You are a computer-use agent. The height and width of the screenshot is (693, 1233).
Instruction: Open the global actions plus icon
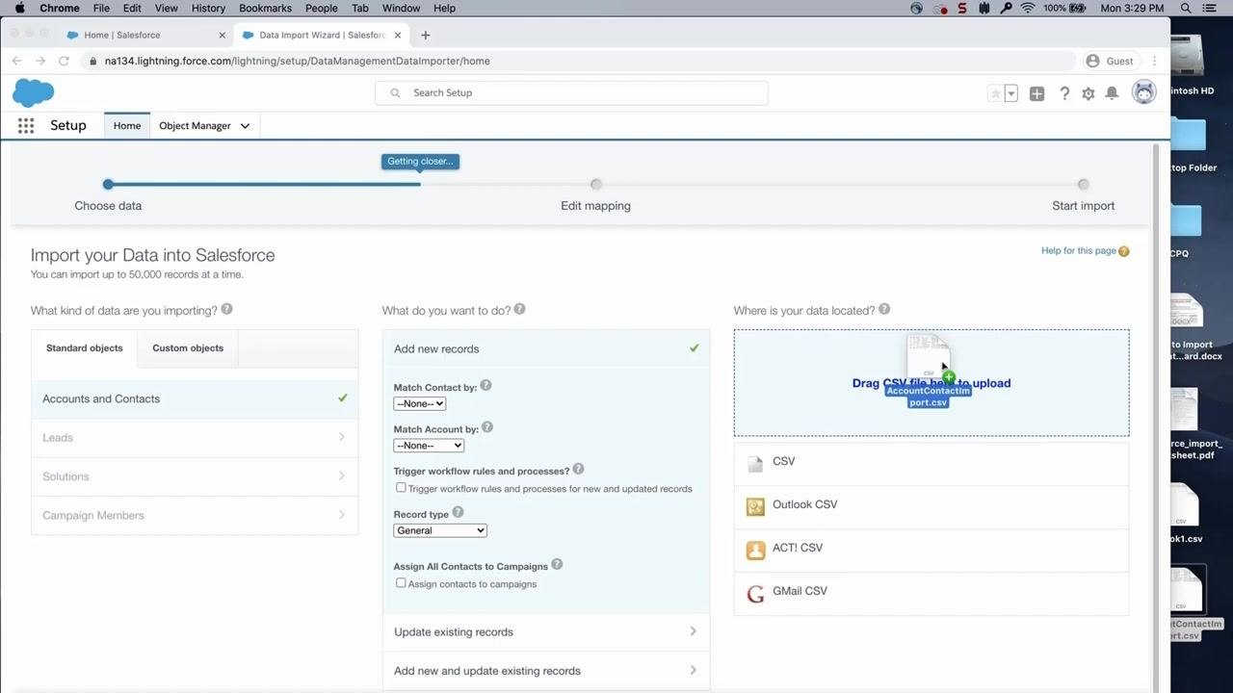click(x=1036, y=93)
